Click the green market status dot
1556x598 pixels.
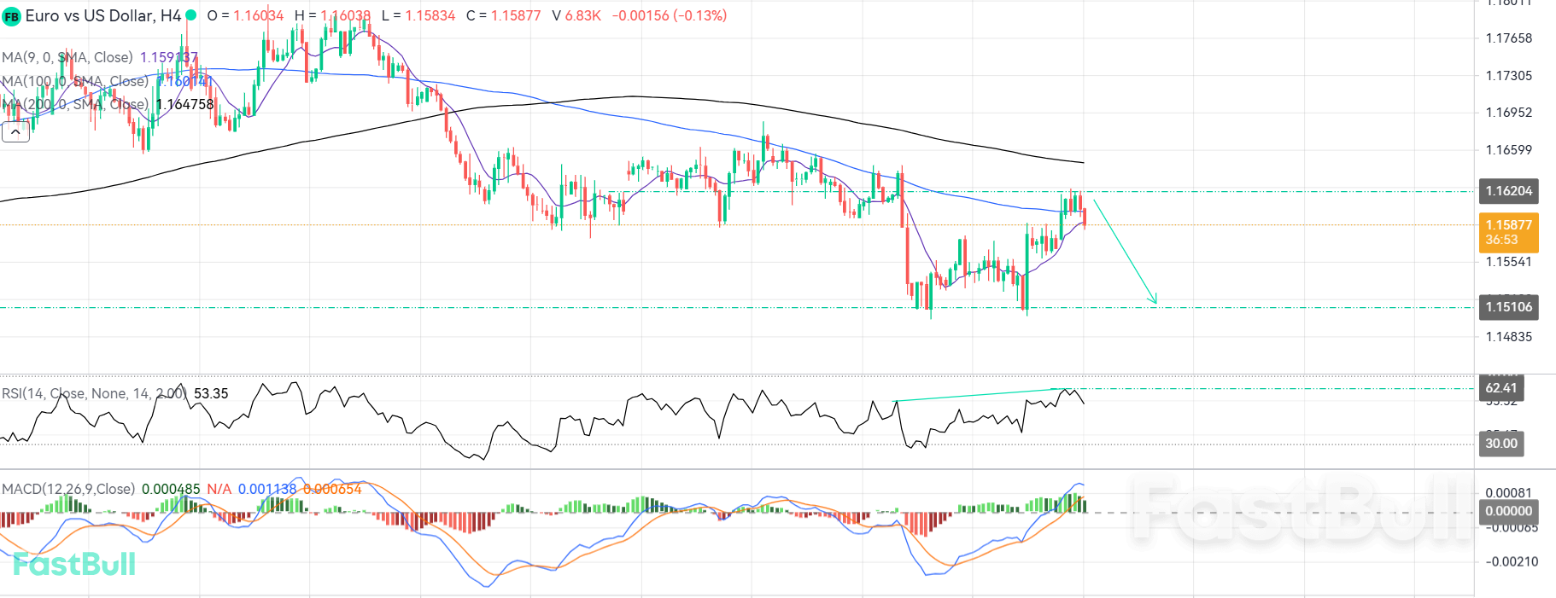(x=191, y=15)
